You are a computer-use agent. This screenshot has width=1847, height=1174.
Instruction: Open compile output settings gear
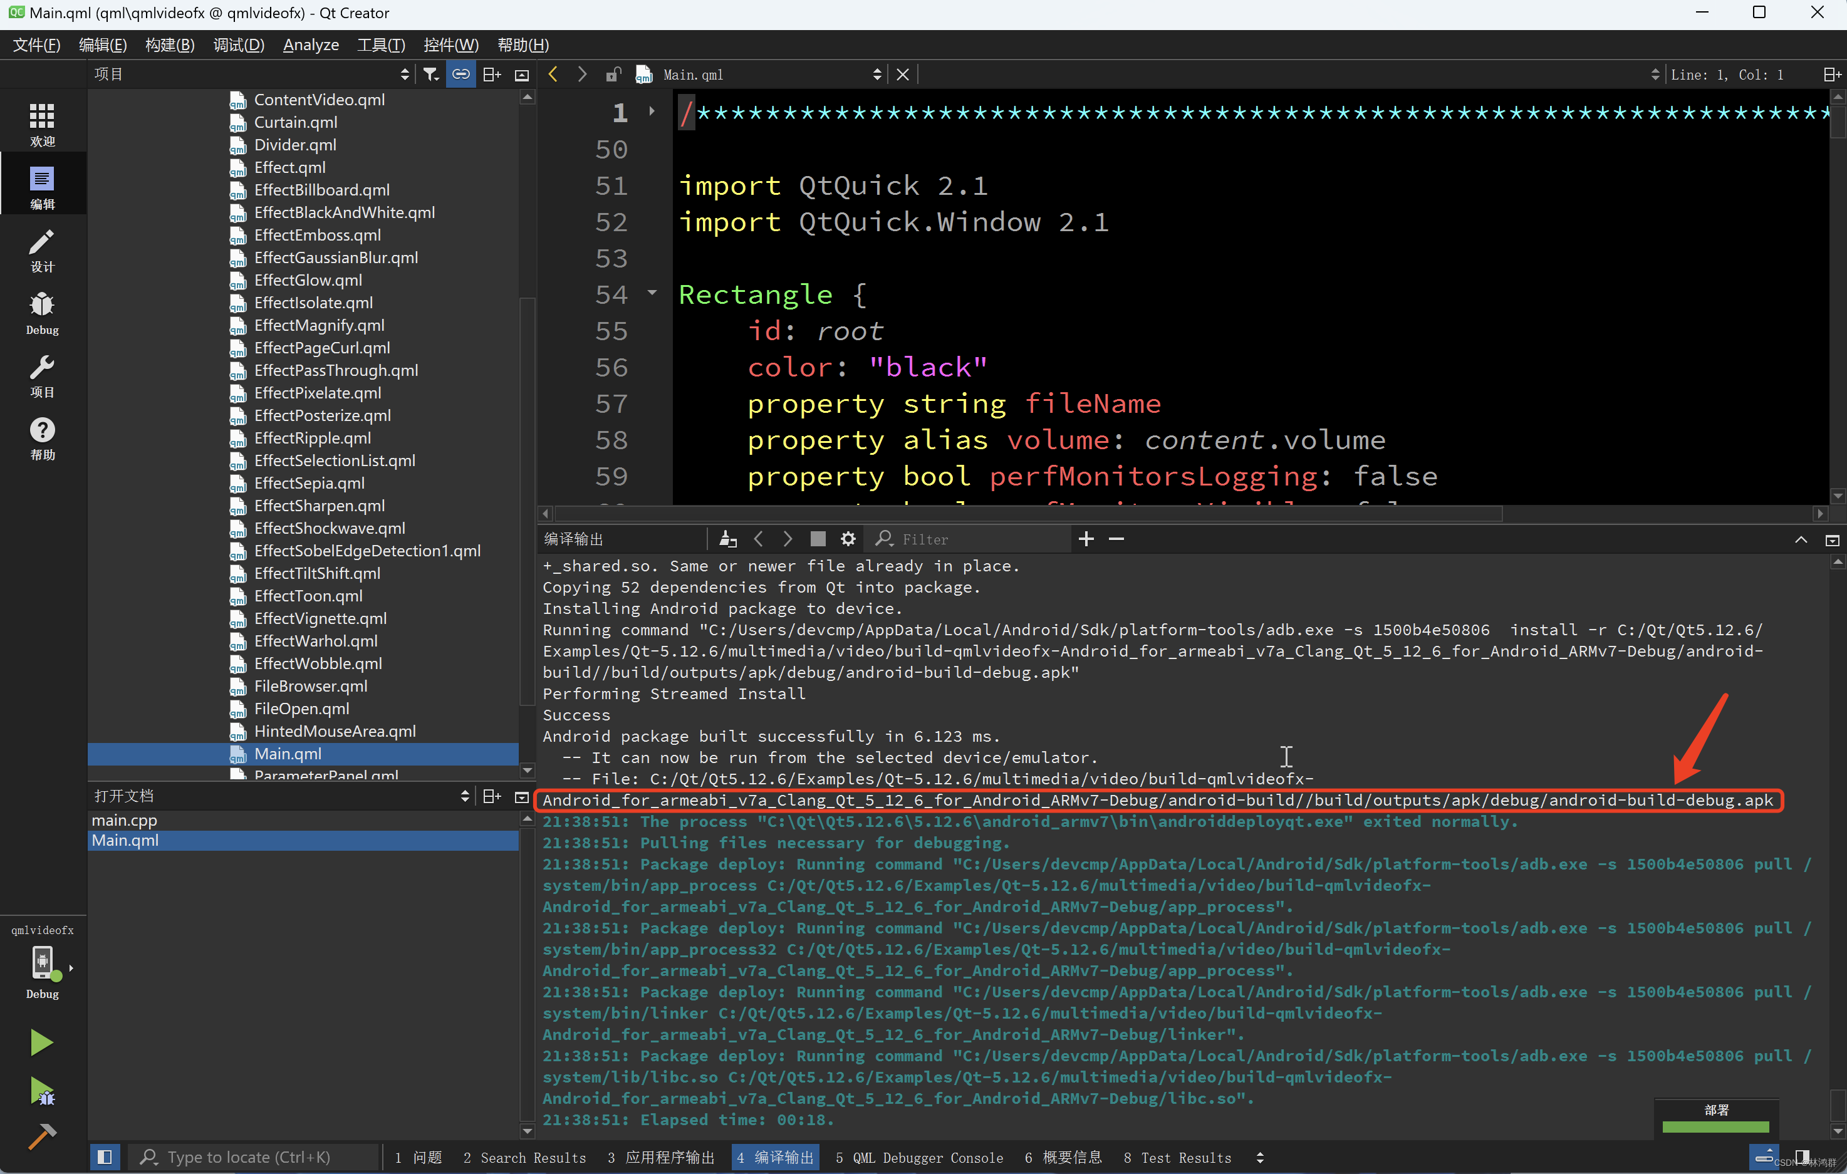(x=848, y=539)
